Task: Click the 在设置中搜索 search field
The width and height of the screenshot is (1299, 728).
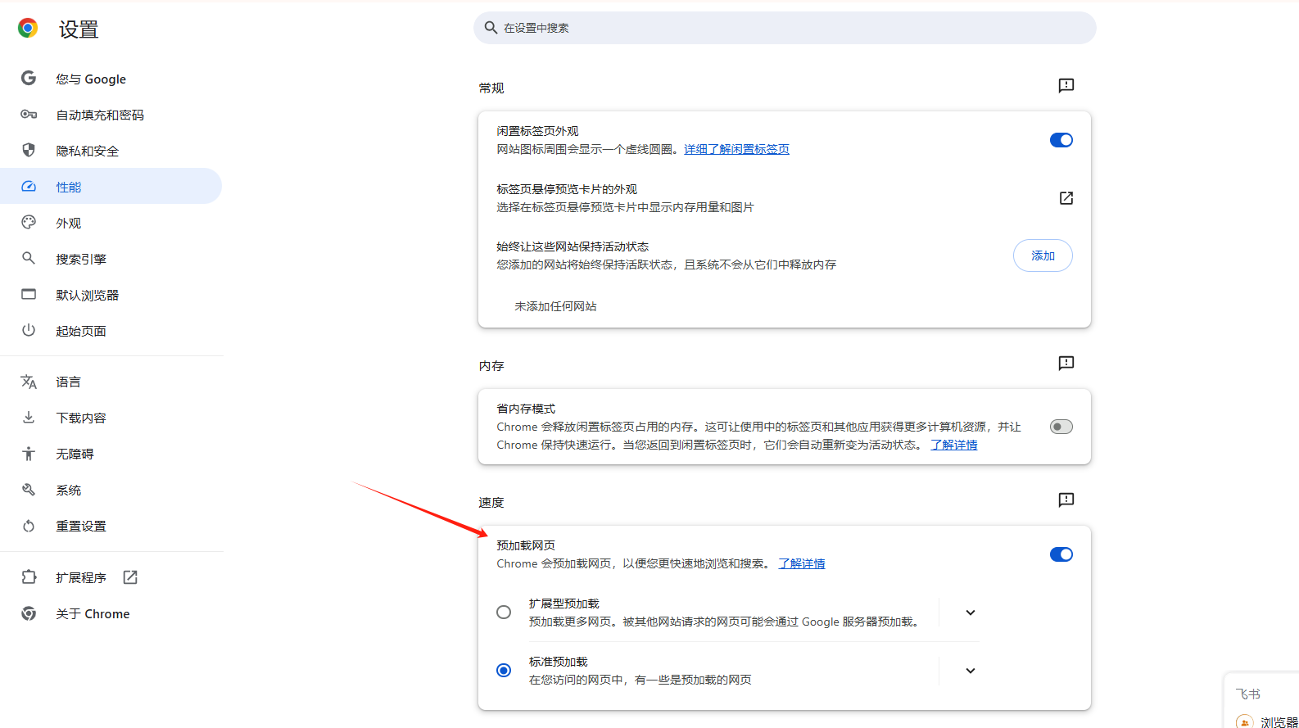Action: [x=785, y=28]
